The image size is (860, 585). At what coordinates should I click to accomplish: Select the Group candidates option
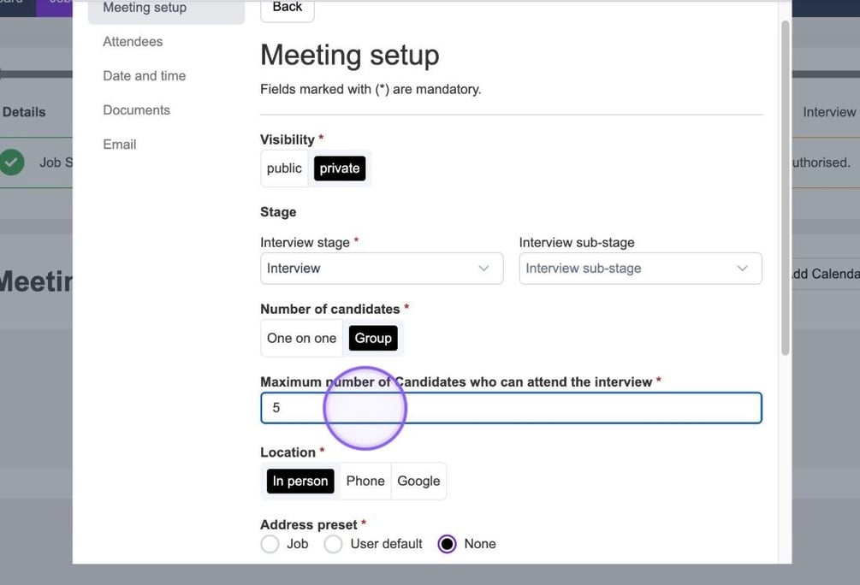(x=373, y=338)
